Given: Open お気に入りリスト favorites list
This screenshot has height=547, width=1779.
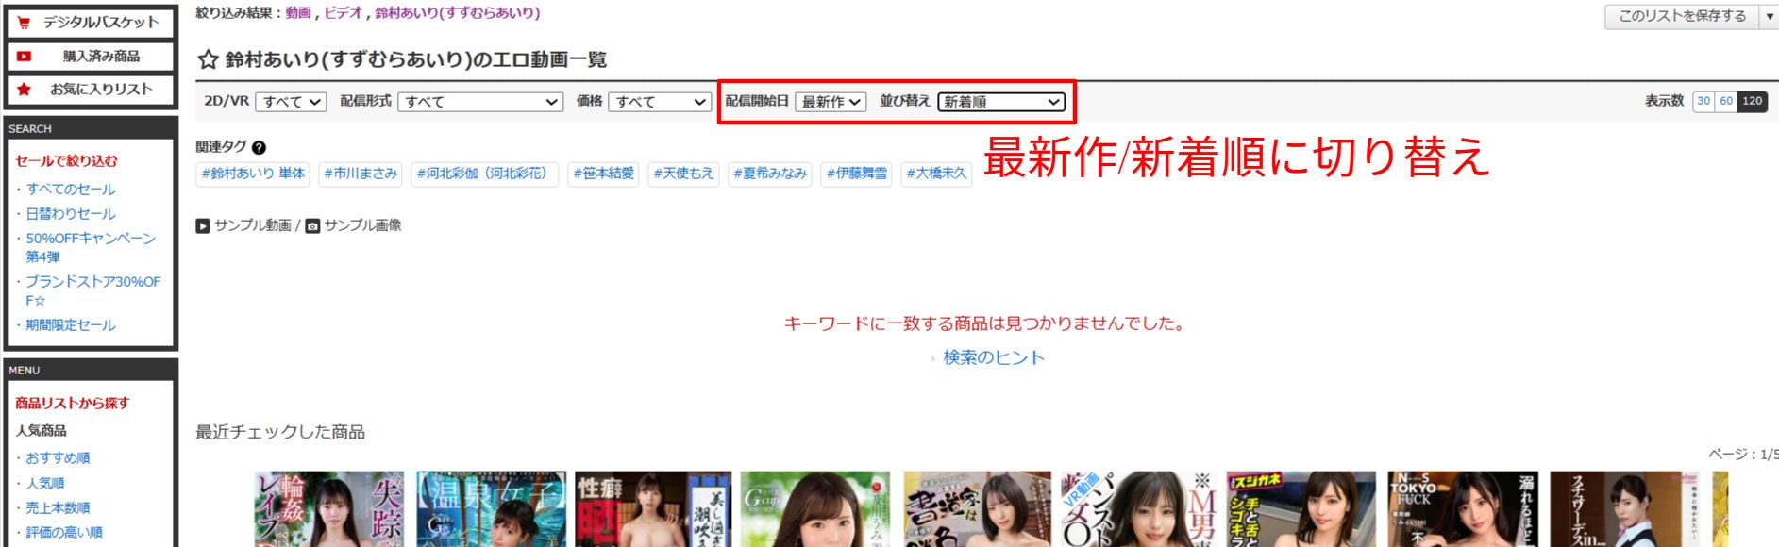Looking at the screenshot, I should (91, 90).
